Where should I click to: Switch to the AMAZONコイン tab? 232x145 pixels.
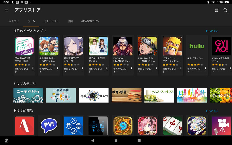[x=90, y=21]
